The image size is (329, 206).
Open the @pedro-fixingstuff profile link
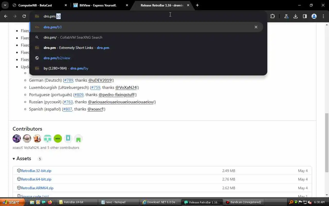[x=116, y=95]
